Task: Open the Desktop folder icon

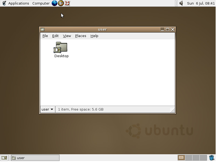Action: 61,48
